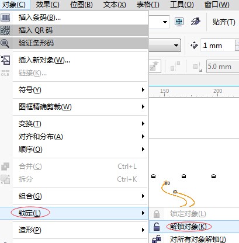Image resolution: width=239 pixels, height=243 pixels.
Task: Click the square node on the orange curve
Action: (x=175, y=192)
